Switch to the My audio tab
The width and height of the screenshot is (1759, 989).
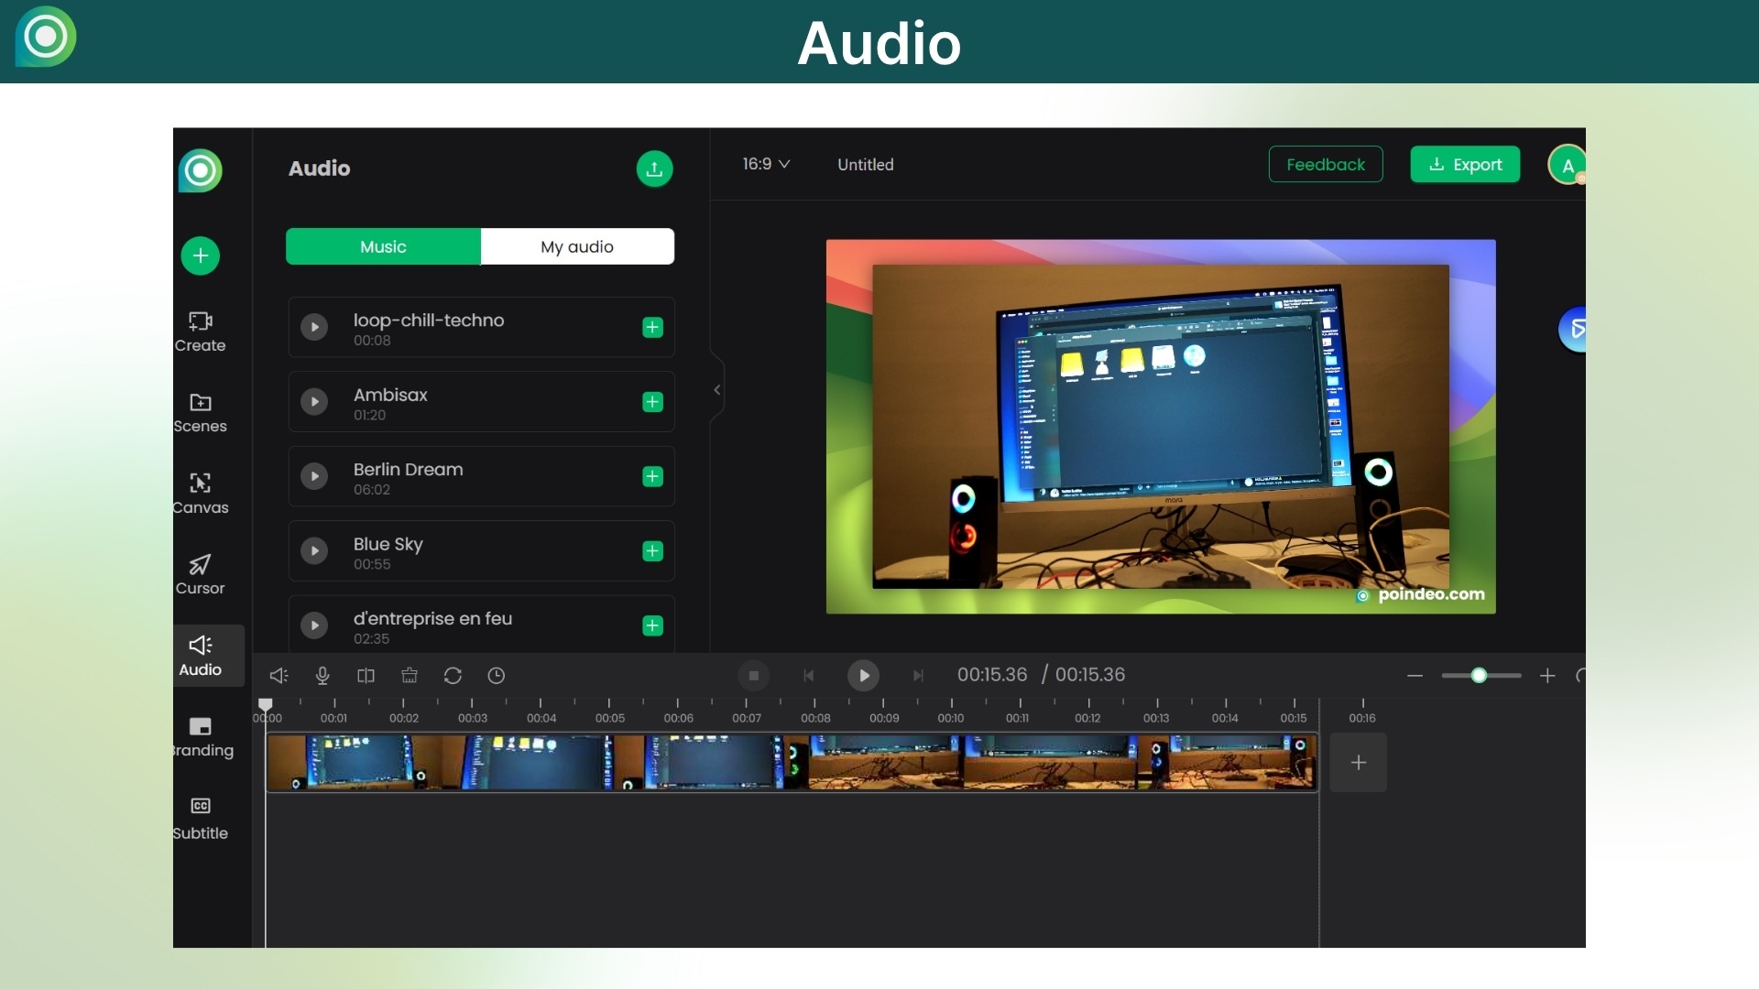(576, 246)
